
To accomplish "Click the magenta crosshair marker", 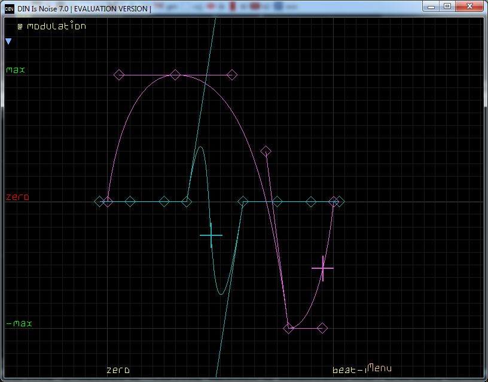I will click(x=323, y=269).
